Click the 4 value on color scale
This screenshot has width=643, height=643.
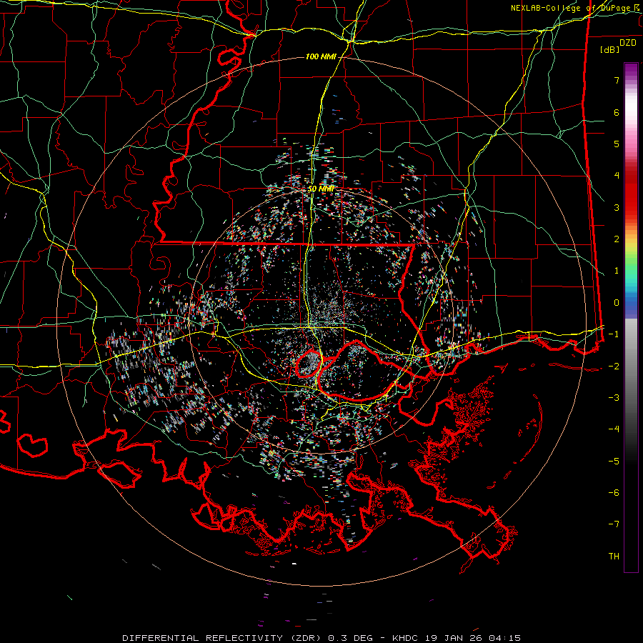[617, 176]
